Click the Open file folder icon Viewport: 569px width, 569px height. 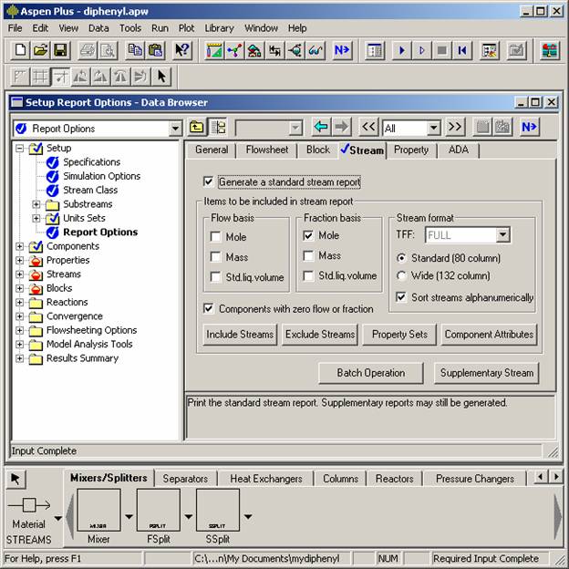(40, 50)
